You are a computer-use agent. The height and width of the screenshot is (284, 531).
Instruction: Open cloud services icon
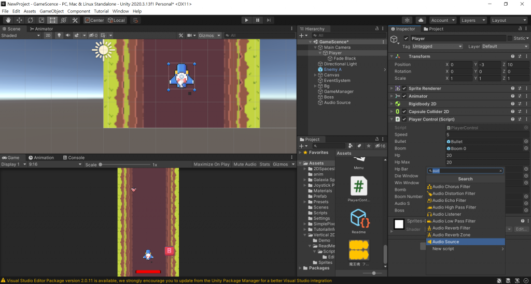421,20
